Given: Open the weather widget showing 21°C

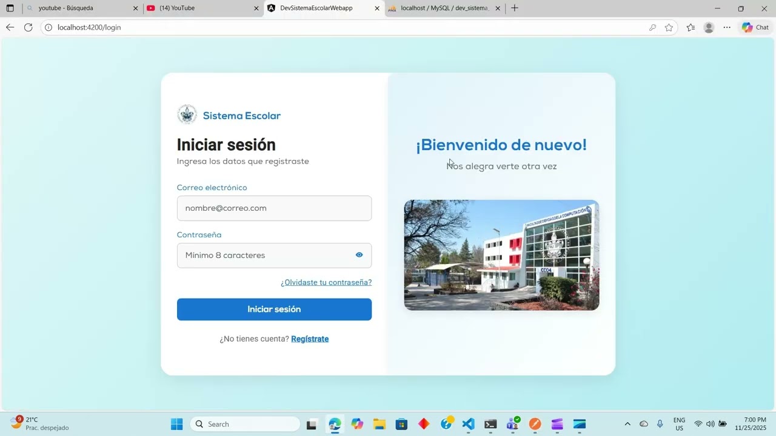Looking at the screenshot, I should 39,423.
